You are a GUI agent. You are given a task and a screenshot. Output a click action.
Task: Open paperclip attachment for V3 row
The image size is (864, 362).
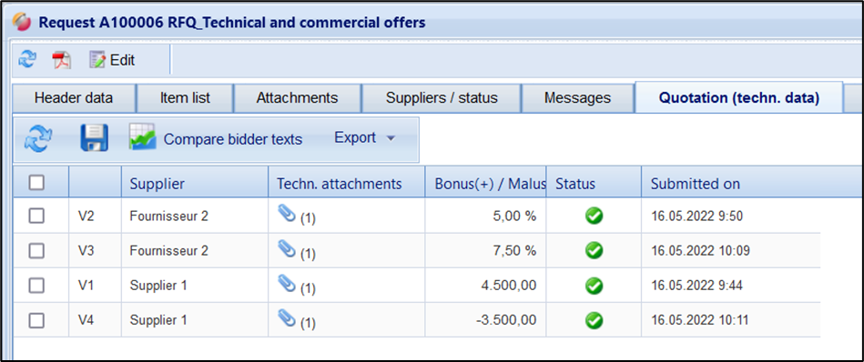click(x=296, y=250)
